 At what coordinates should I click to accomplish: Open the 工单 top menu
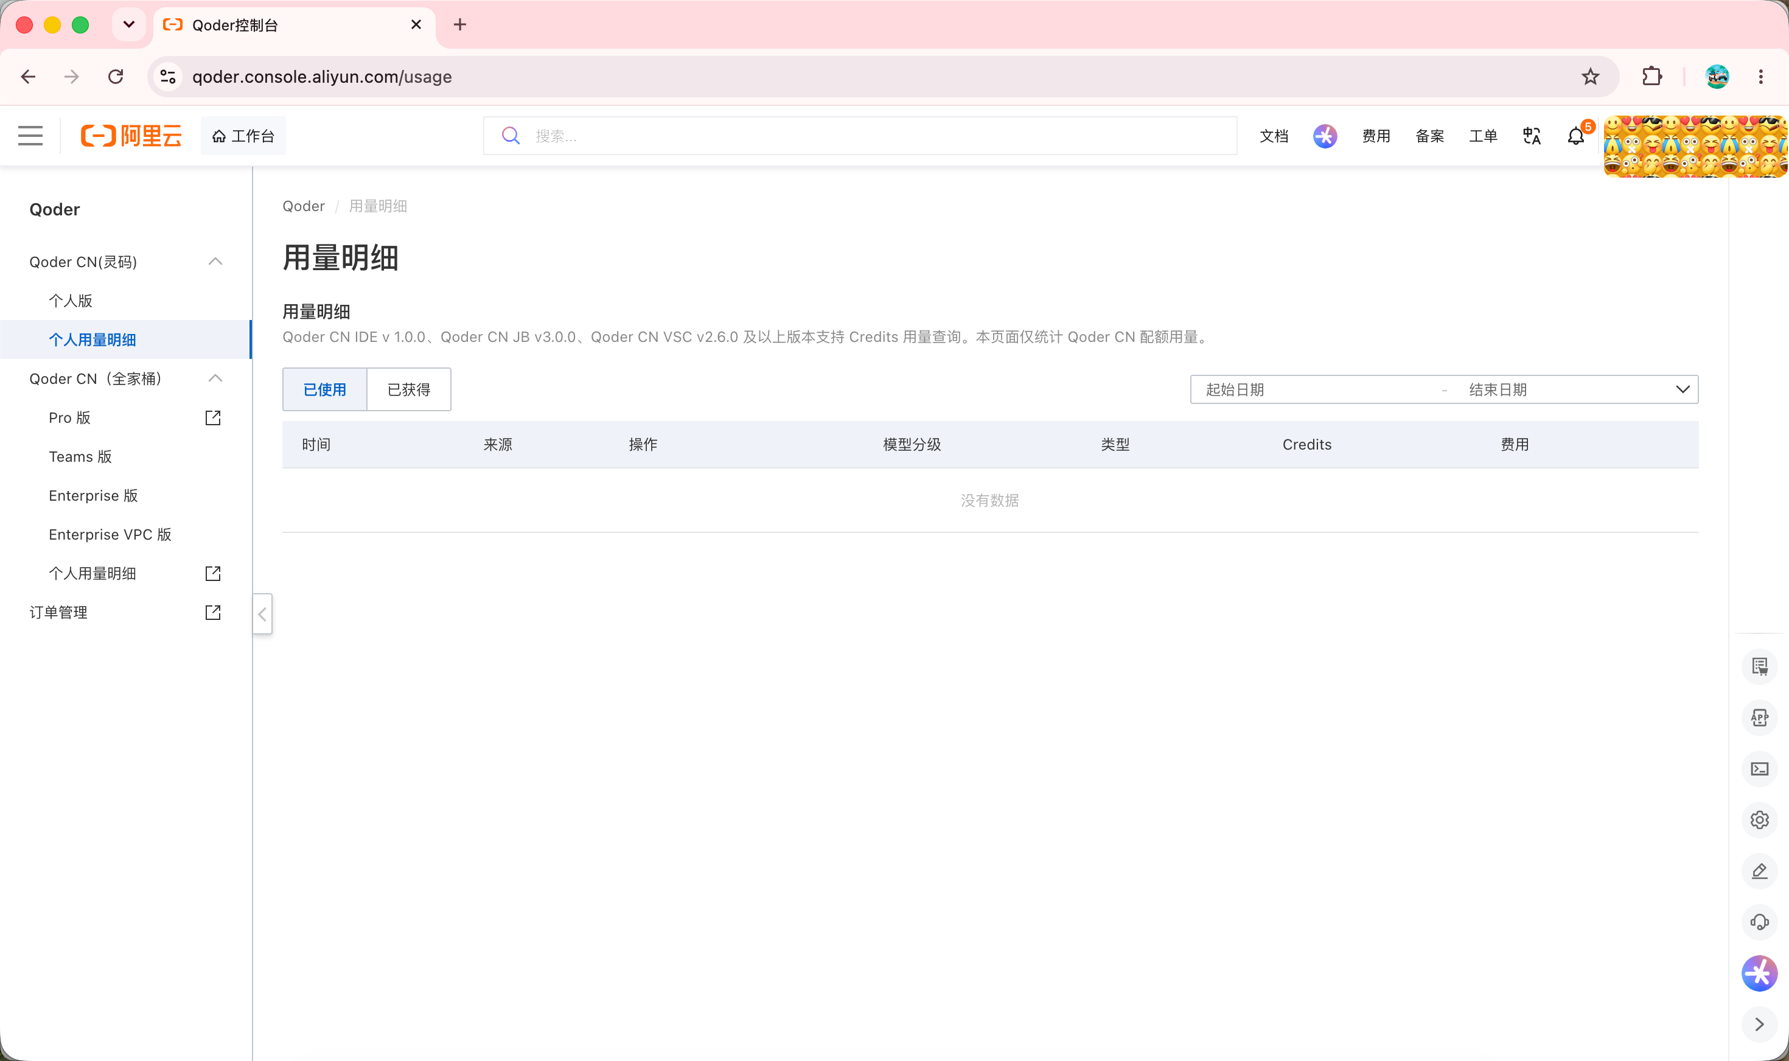pos(1483,136)
